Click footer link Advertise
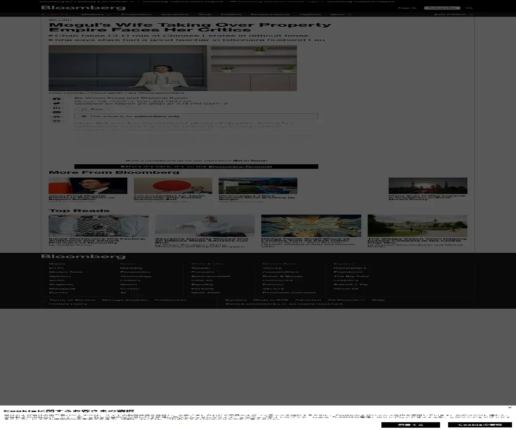Image resolution: width=516 pixels, height=430 pixels. click(308, 300)
